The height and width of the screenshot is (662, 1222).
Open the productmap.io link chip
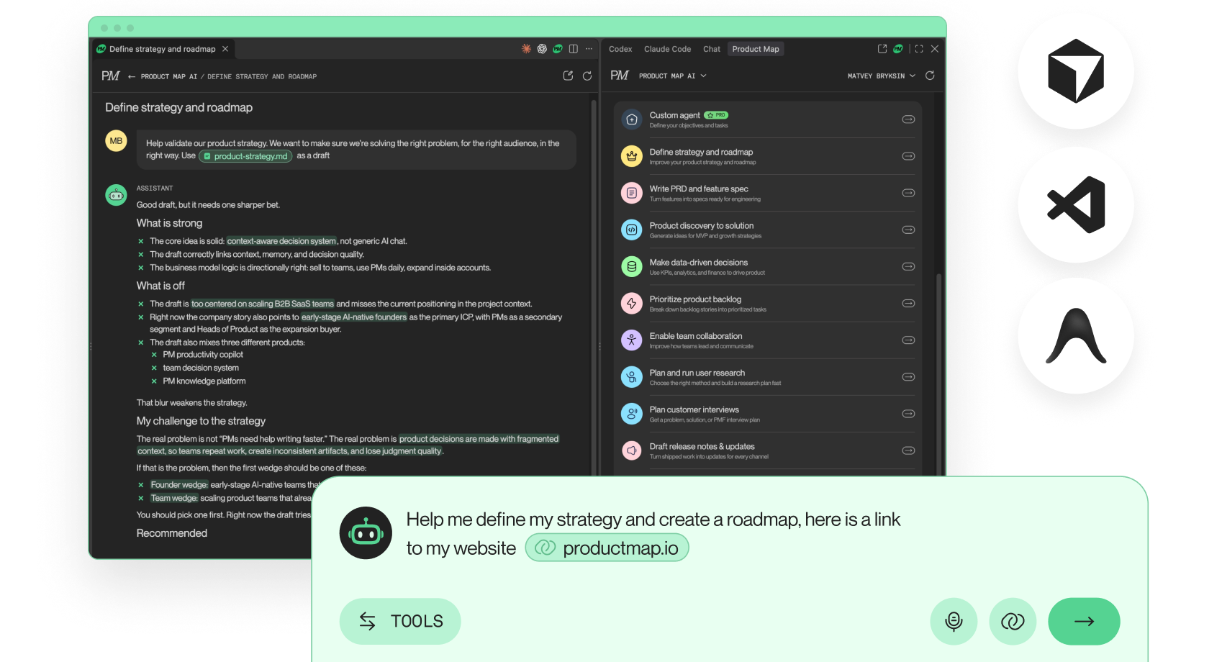click(x=607, y=548)
